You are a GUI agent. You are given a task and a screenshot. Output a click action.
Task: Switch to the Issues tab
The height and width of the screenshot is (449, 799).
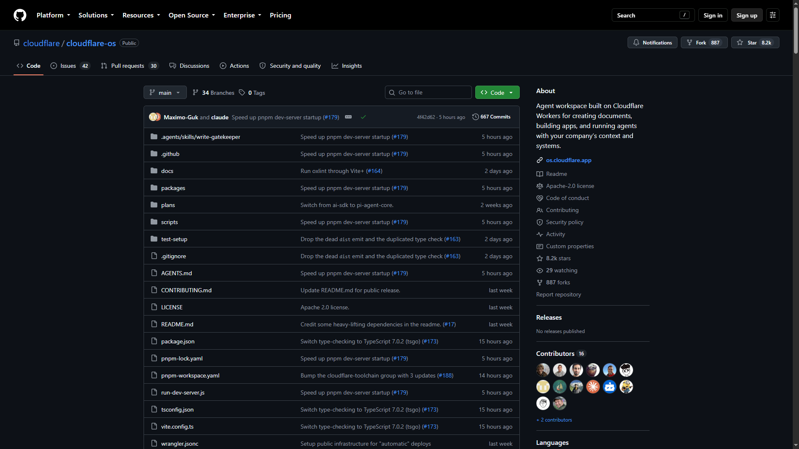coord(69,66)
